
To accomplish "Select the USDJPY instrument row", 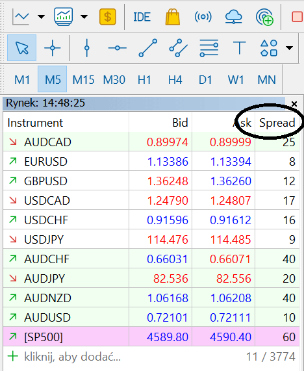I will click(151, 240).
